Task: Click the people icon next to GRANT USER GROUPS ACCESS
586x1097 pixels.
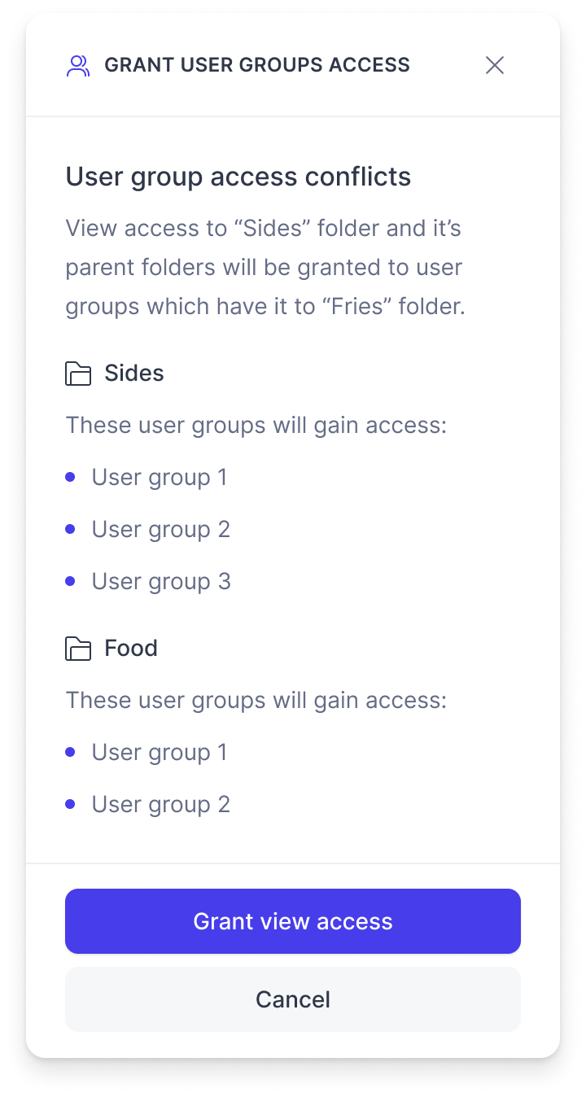Action: [x=79, y=64]
